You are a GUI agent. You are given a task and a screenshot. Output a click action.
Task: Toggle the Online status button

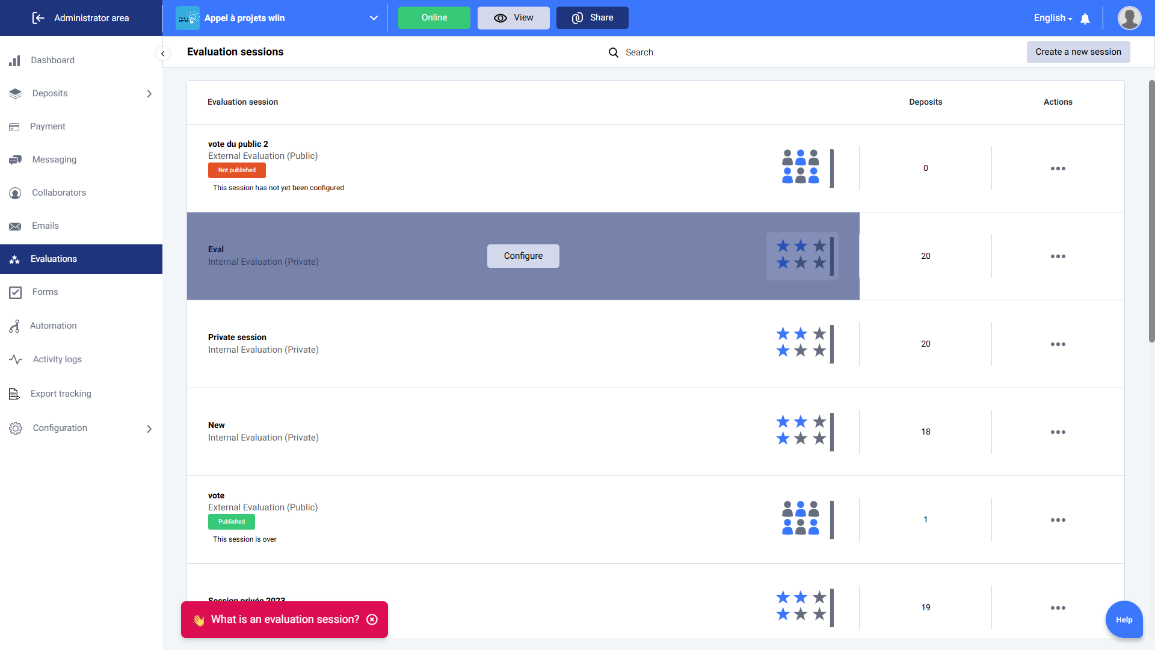click(x=434, y=18)
